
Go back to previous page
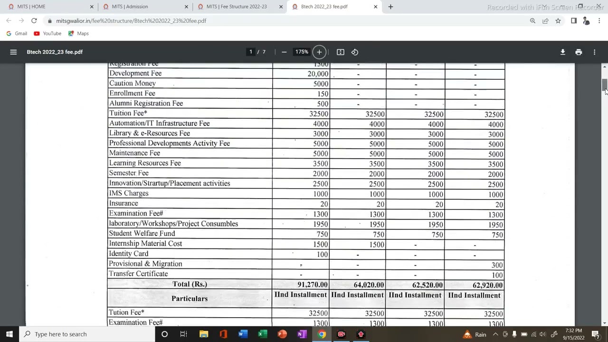point(9,21)
